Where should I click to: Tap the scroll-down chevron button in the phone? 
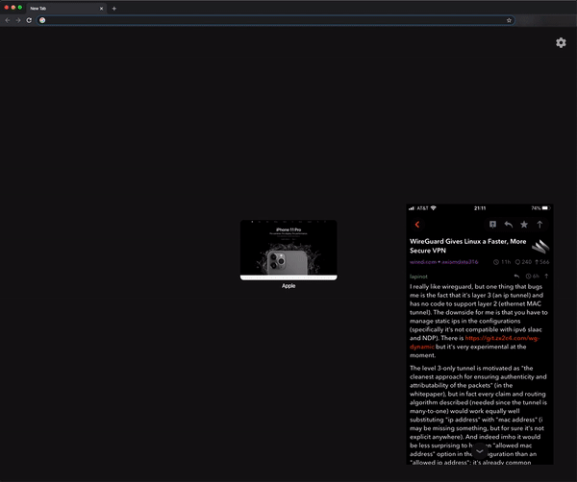480,450
